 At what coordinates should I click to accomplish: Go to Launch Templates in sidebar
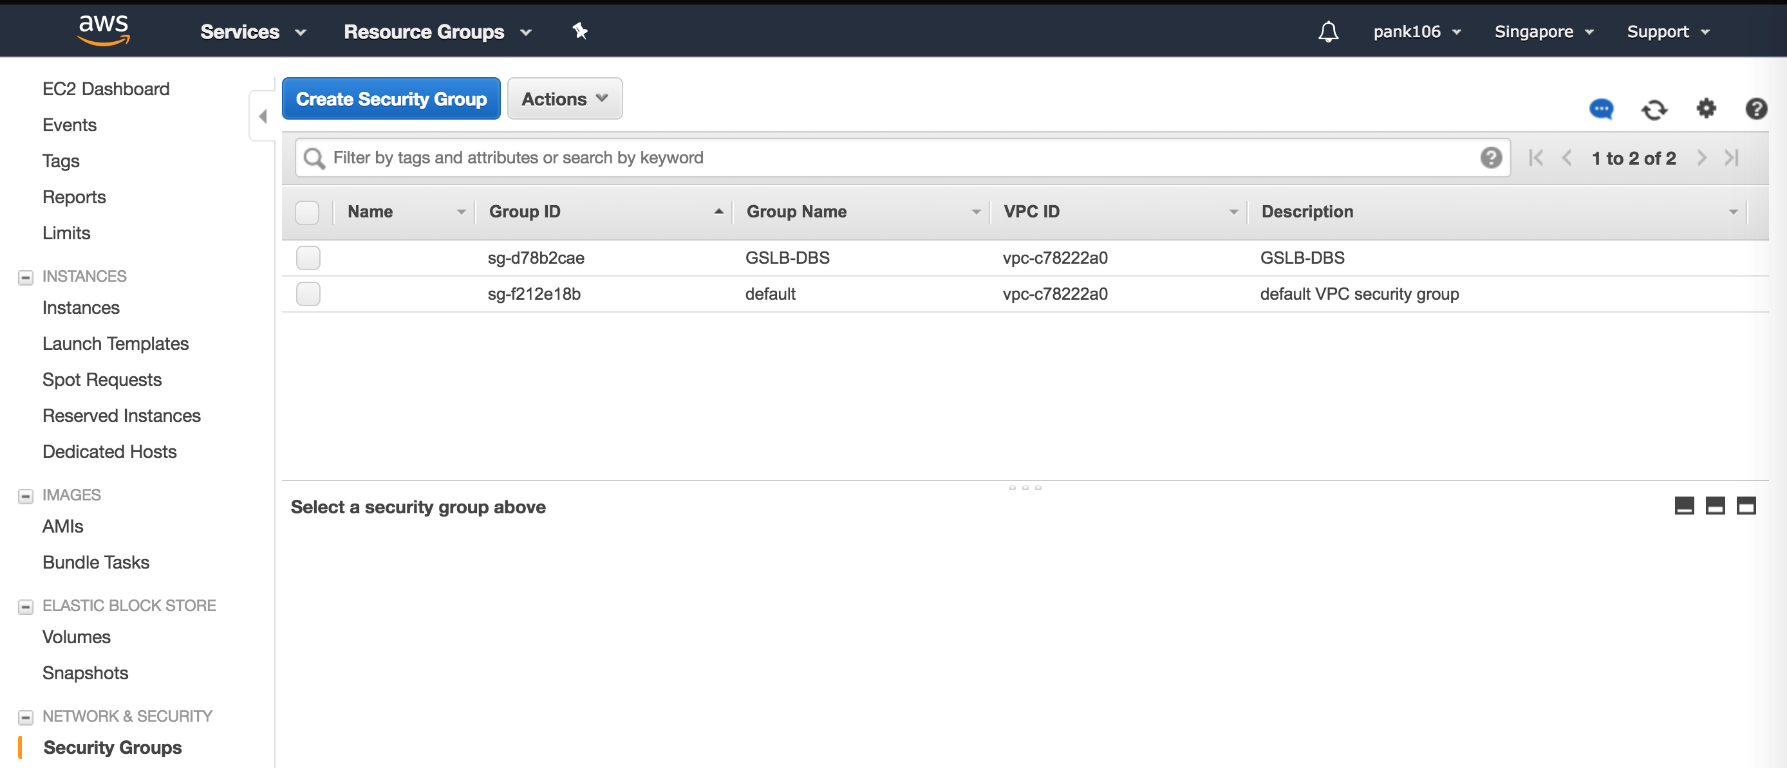coord(115,343)
